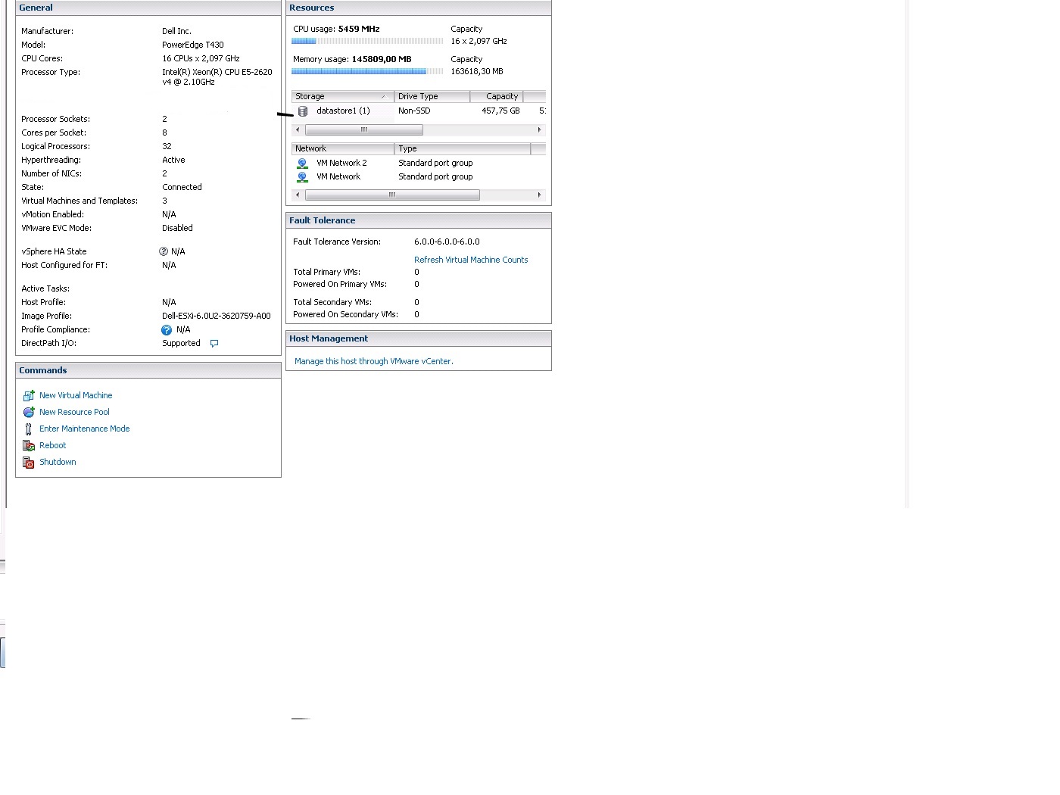Select the VM Network 2 row name
The height and width of the screenshot is (795, 1060).
click(341, 163)
